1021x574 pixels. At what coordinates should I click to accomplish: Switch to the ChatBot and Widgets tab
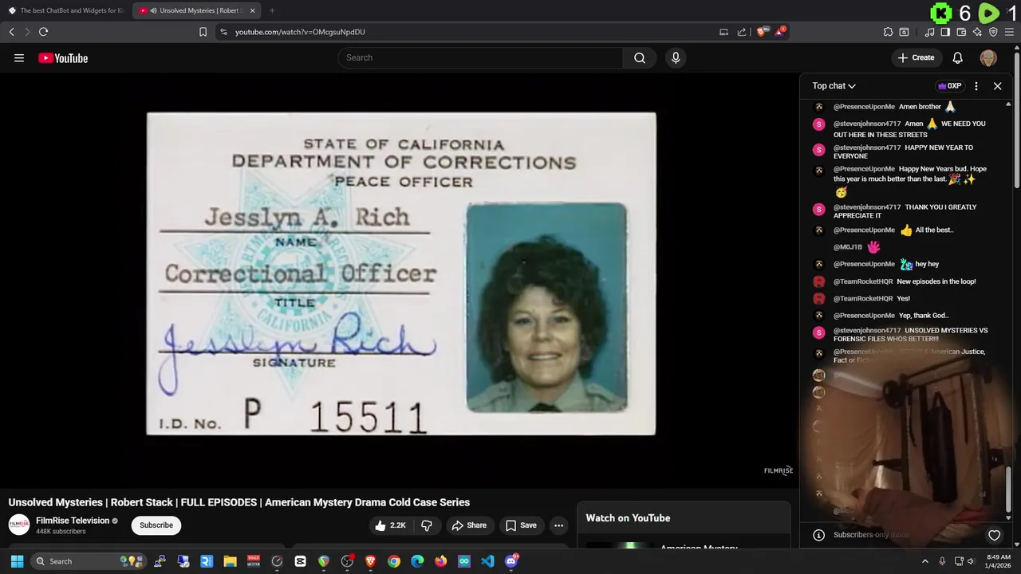pos(65,10)
